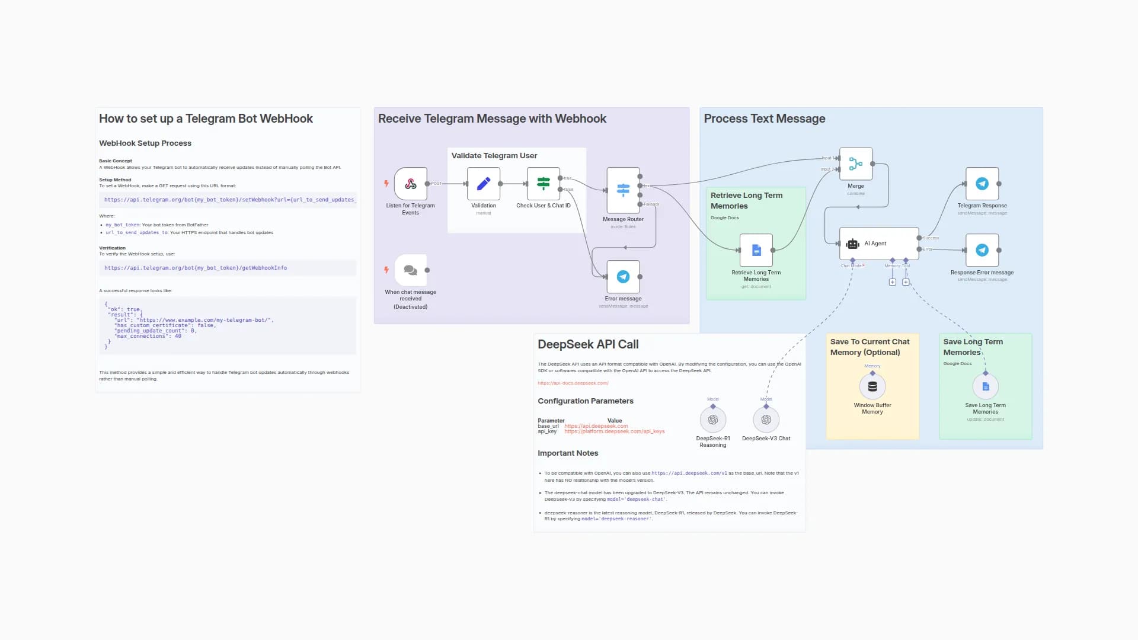
Task: Select the Receive Telegram Message with Webhook heading
Action: [492, 119]
